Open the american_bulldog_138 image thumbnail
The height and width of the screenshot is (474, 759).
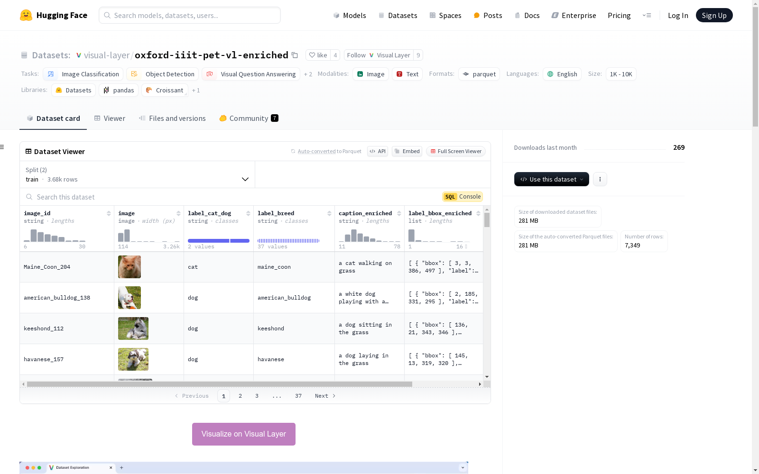pyautogui.click(x=130, y=298)
